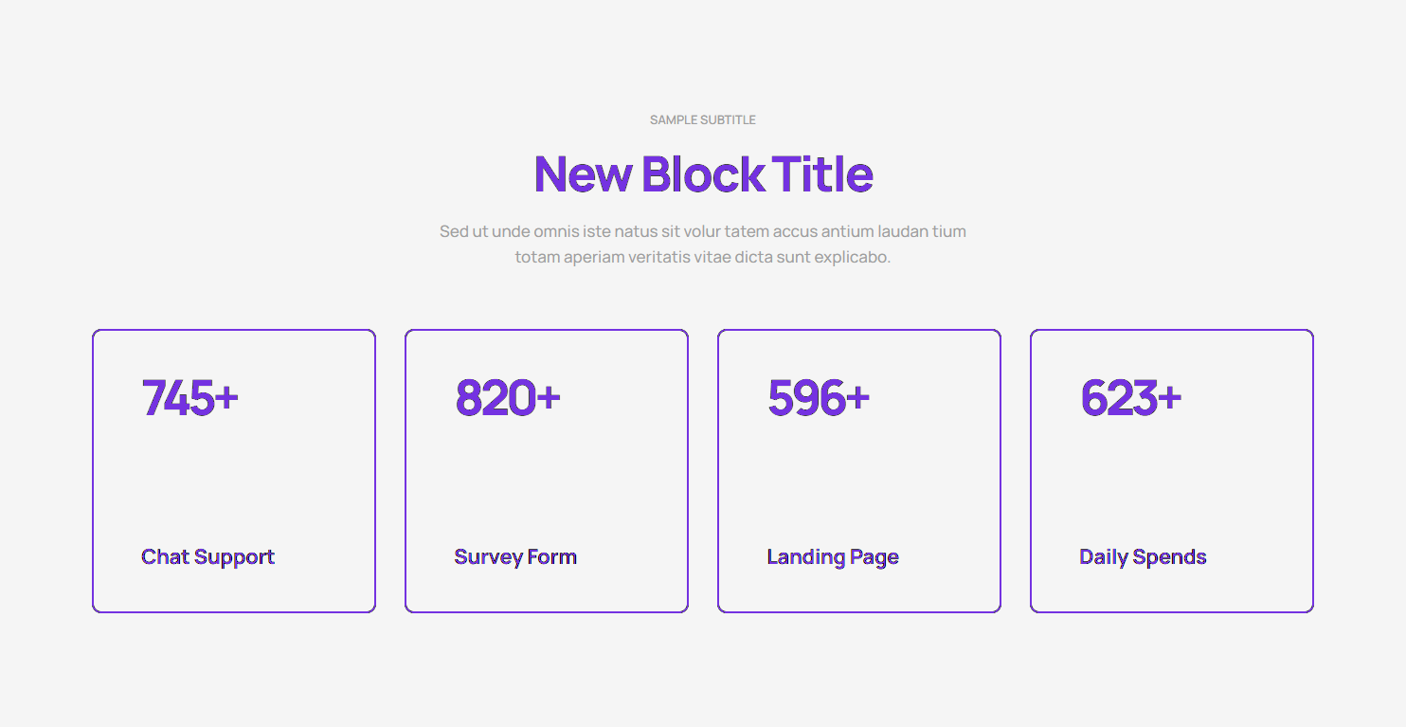Click the 'SAMPLE SUBTITLE' text
The height and width of the screenshot is (727, 1406).
(702, 120)
